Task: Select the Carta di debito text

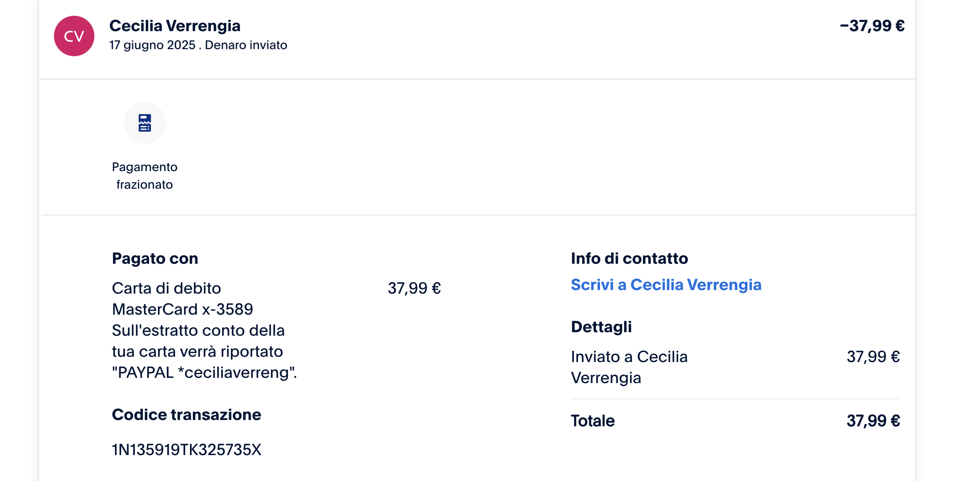Action: point(166,288)
